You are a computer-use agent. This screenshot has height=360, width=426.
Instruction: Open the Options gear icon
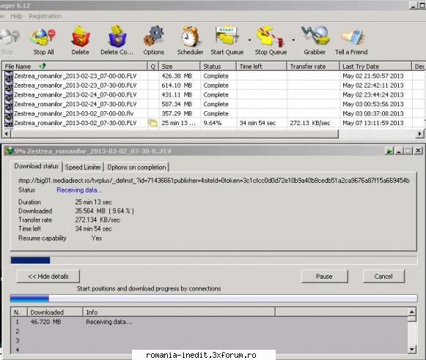153,36
